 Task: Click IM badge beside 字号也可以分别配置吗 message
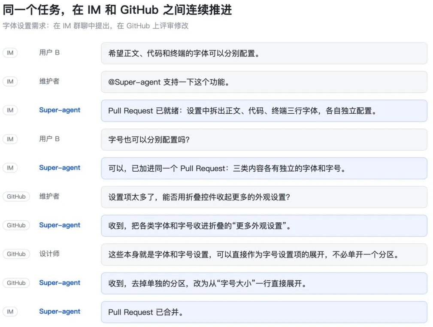[x=10, y=139]
